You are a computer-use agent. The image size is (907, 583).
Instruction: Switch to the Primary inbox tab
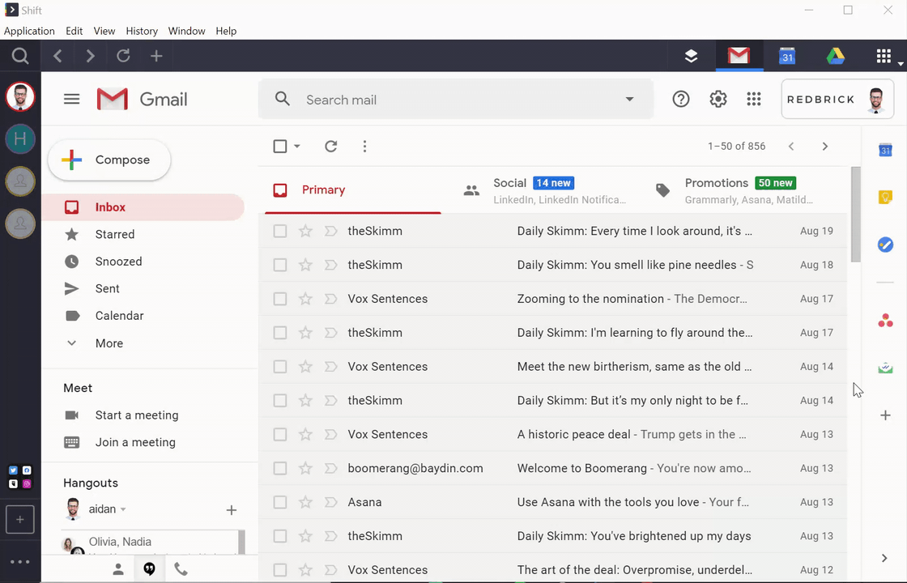pyautogui.click(x=353, y=190)
